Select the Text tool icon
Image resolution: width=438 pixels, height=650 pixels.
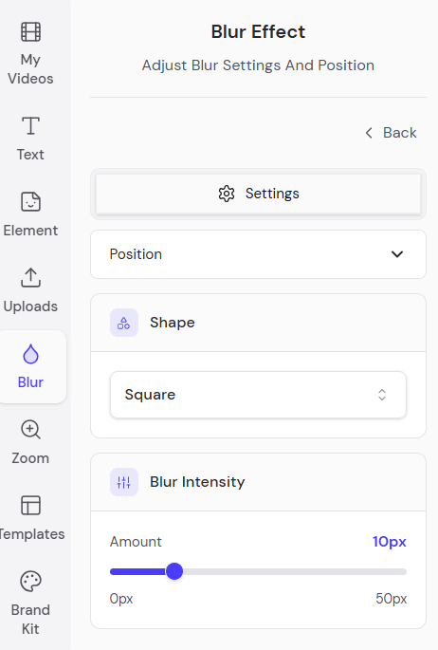(x=30, y=126)
